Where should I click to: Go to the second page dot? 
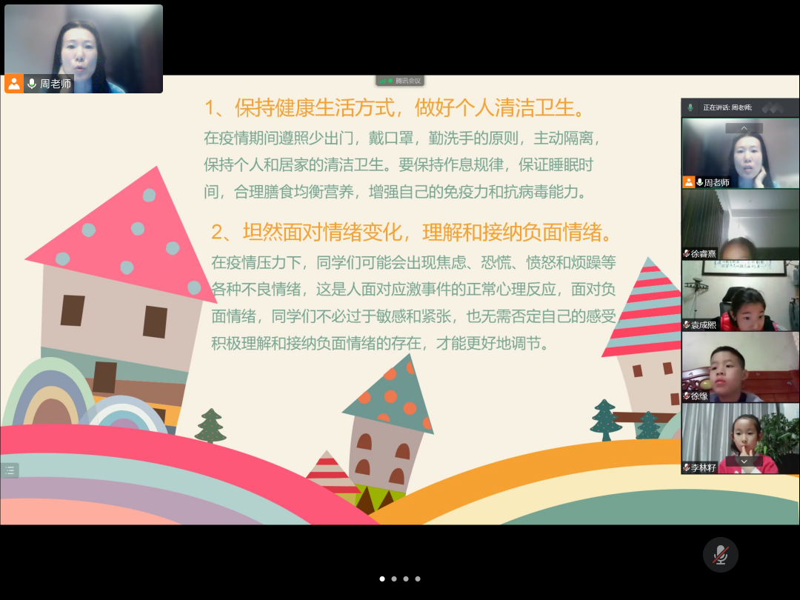click(394, 579)
